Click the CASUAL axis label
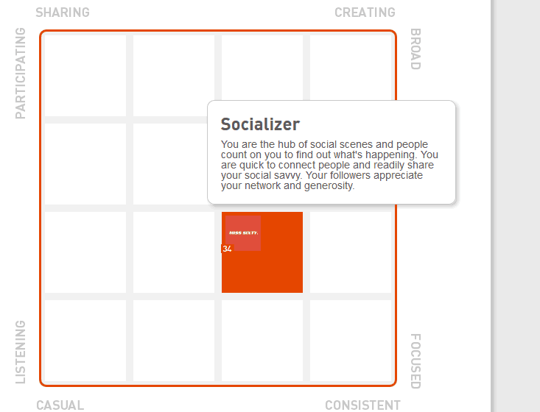Viewport: 540px width, 412px height. tap(60, 405)
